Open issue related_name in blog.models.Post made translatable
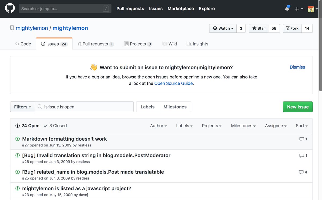Screen dimensions: 322x200 93,172
